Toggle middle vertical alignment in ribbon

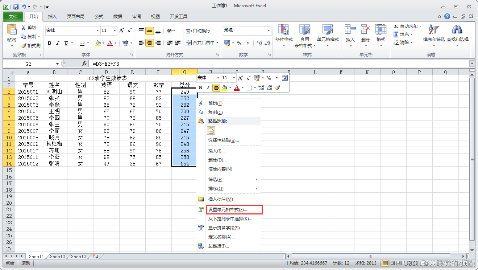click(x=150, y=31)
